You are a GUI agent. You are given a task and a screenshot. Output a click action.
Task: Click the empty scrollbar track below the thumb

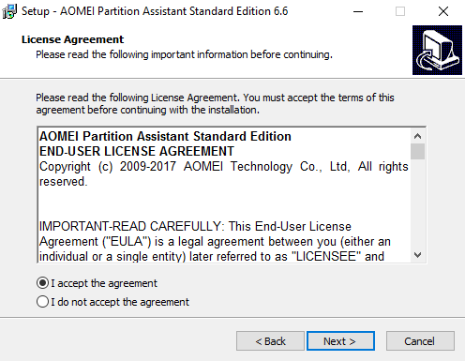click(x=417, y=203)
